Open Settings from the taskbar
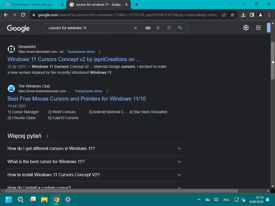 [68, 200]
